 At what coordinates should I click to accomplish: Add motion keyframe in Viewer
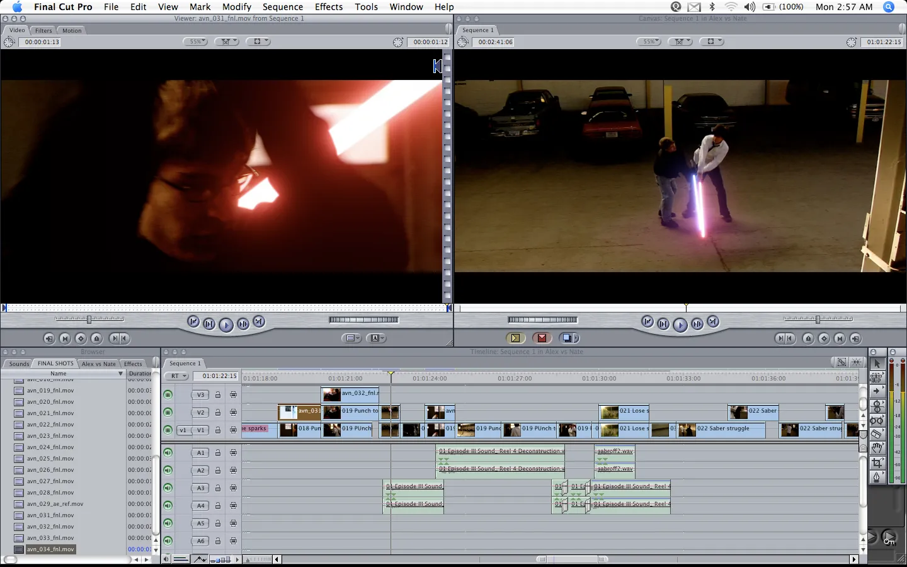[x=81, y=338]
